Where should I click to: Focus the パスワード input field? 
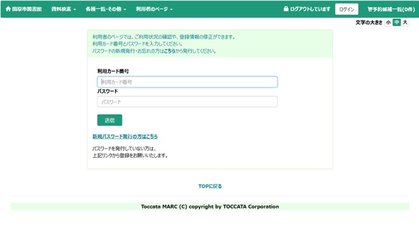[187, 102]
